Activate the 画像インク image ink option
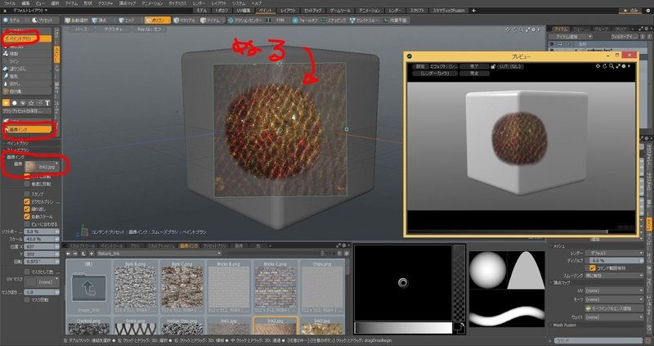Screen dimensions: 654x346 click(28, 130)
